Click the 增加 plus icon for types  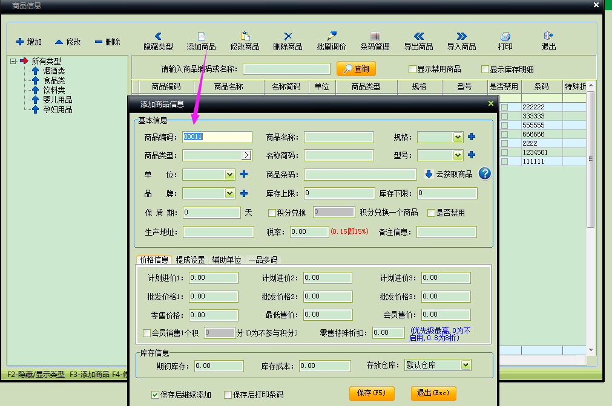click(x=20, y=42)
